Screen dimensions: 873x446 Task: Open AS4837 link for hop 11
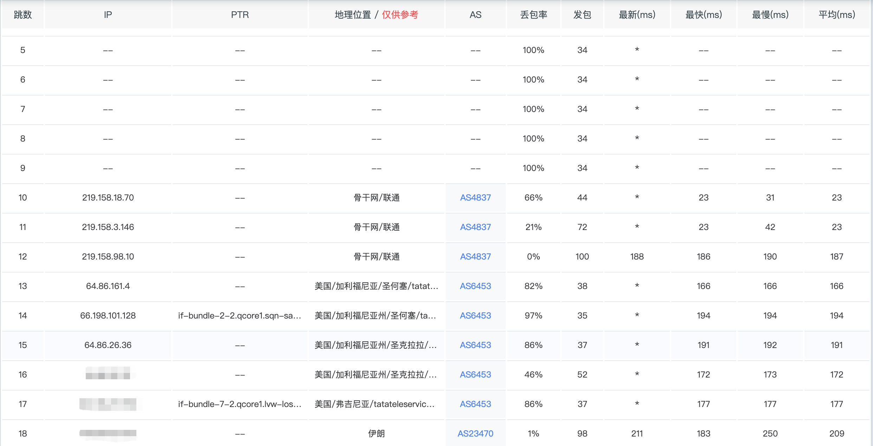pyautogui.click(x=475, y=227)
